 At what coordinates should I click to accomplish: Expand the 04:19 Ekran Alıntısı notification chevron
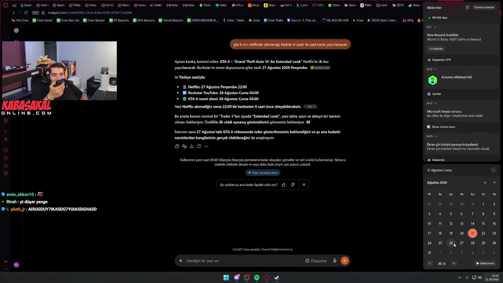click(436, 136)
